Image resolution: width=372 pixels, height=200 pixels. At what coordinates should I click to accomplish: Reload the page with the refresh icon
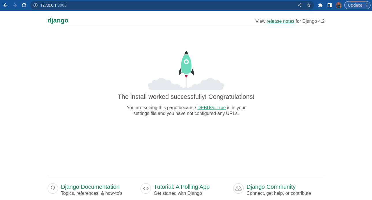click(24, 5)
